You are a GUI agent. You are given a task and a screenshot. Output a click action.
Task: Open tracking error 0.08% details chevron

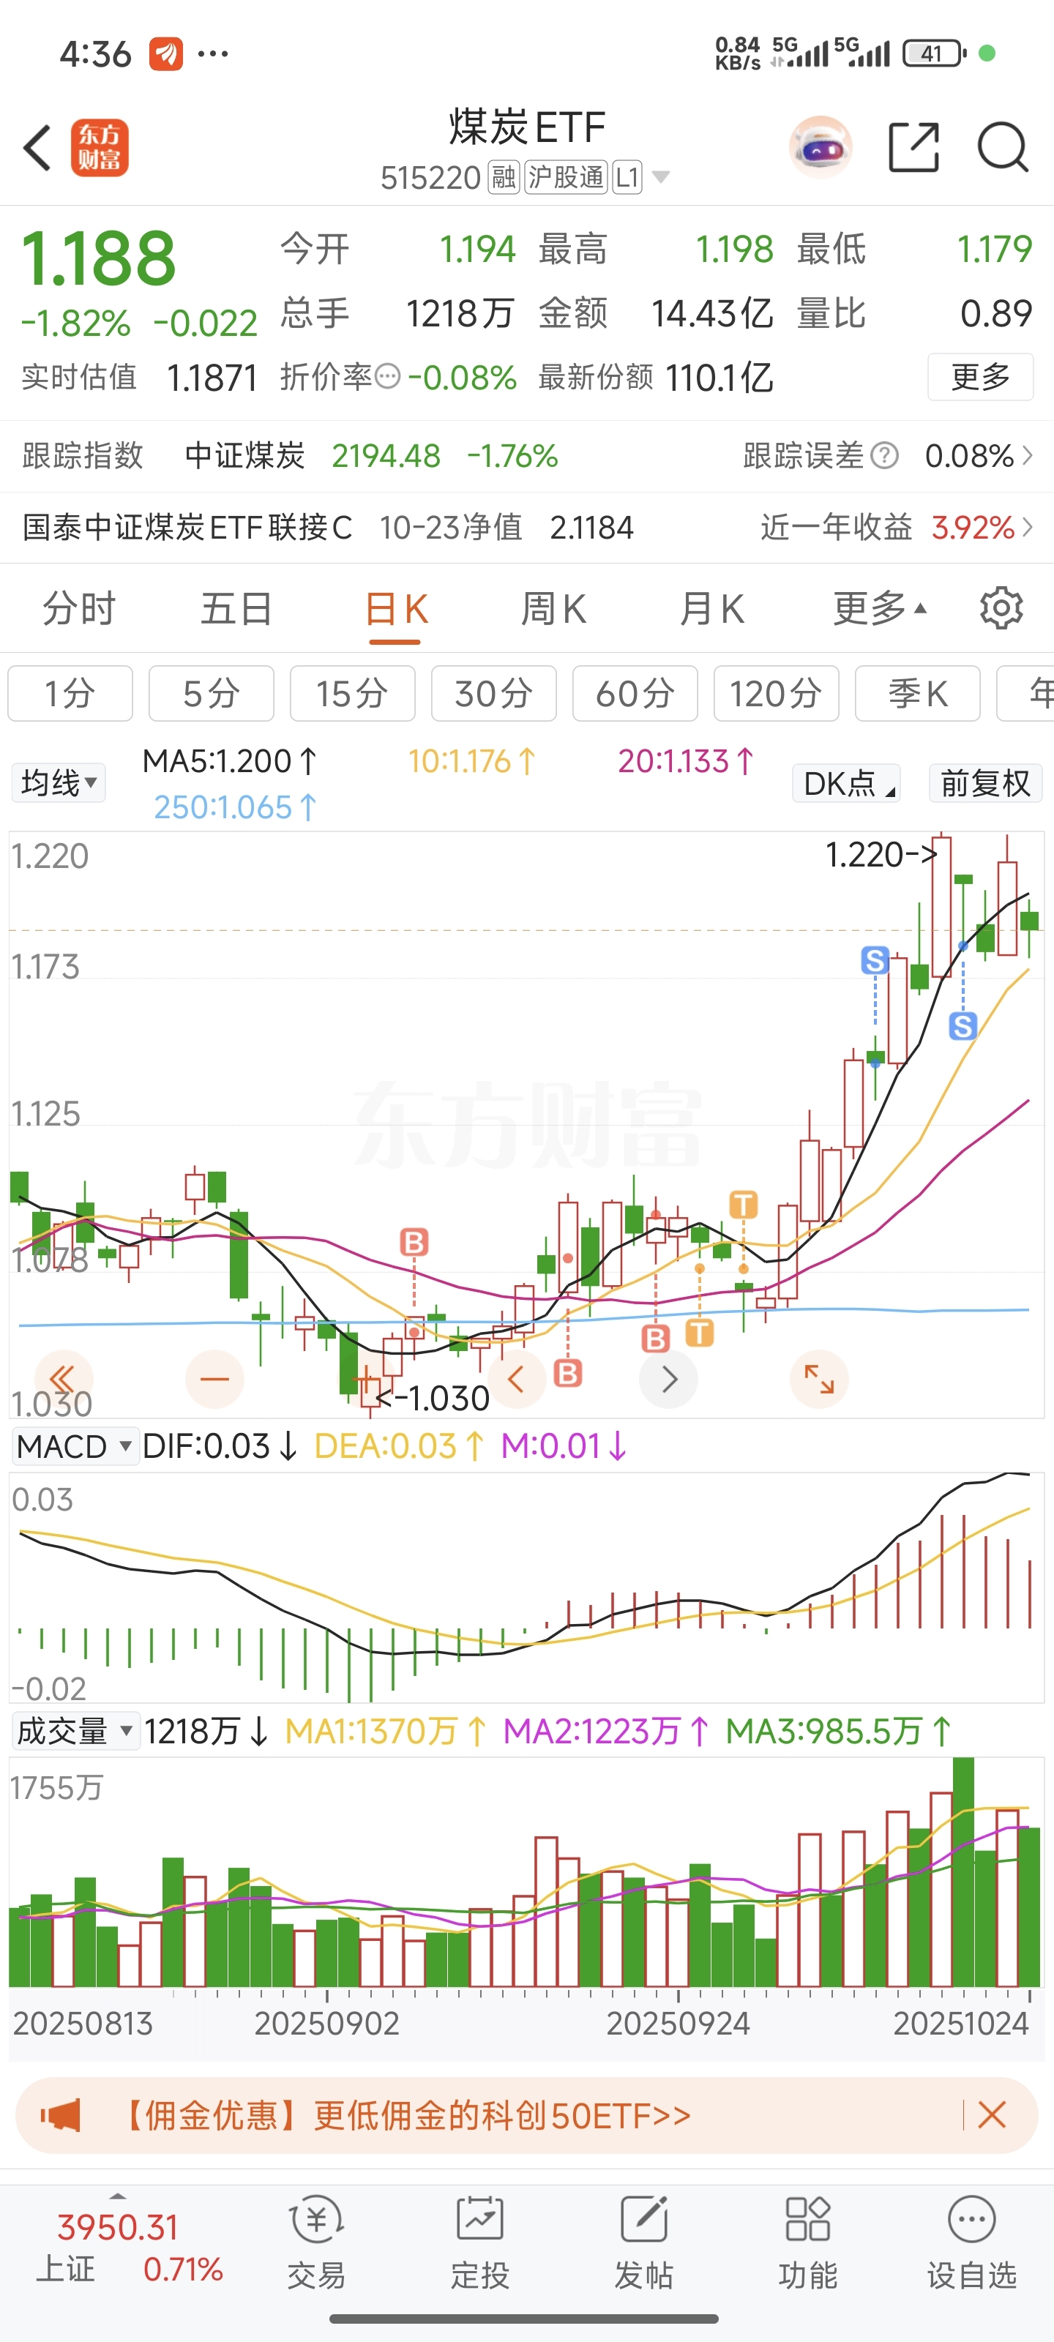[1028, 455]
